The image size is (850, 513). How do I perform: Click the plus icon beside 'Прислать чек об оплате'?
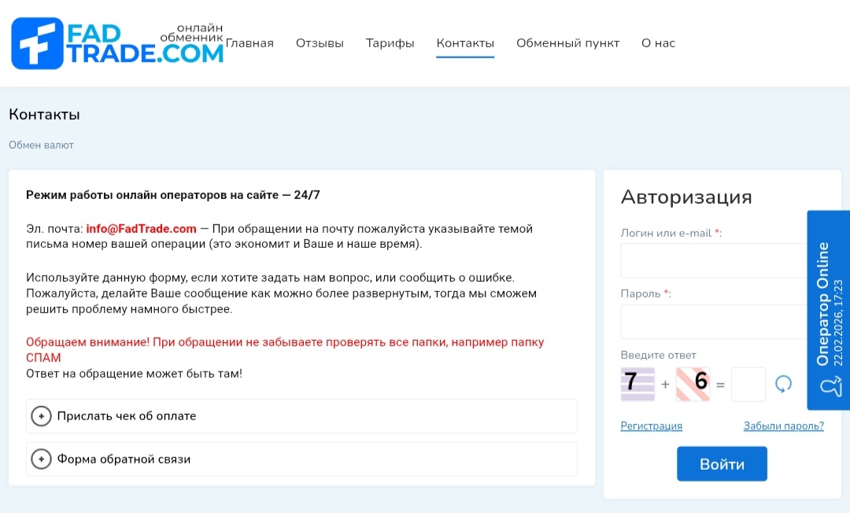(41, 416)
